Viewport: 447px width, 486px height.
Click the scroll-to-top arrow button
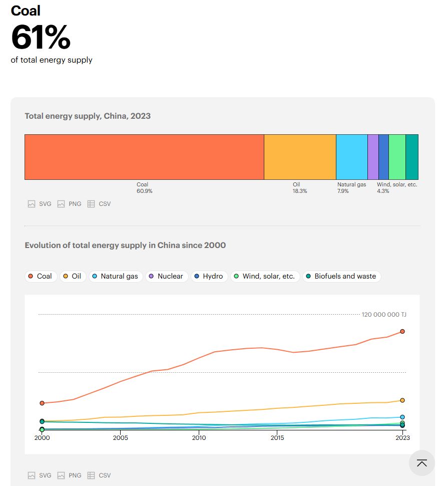[x=421, y=463]
